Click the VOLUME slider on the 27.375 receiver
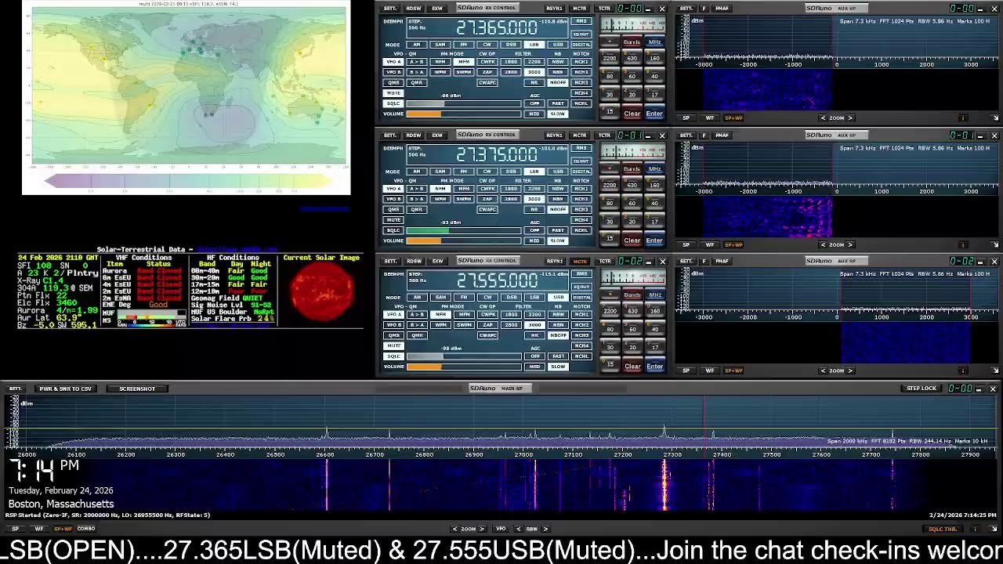The width and height of the screenshot is (1003, 564). 464,240
